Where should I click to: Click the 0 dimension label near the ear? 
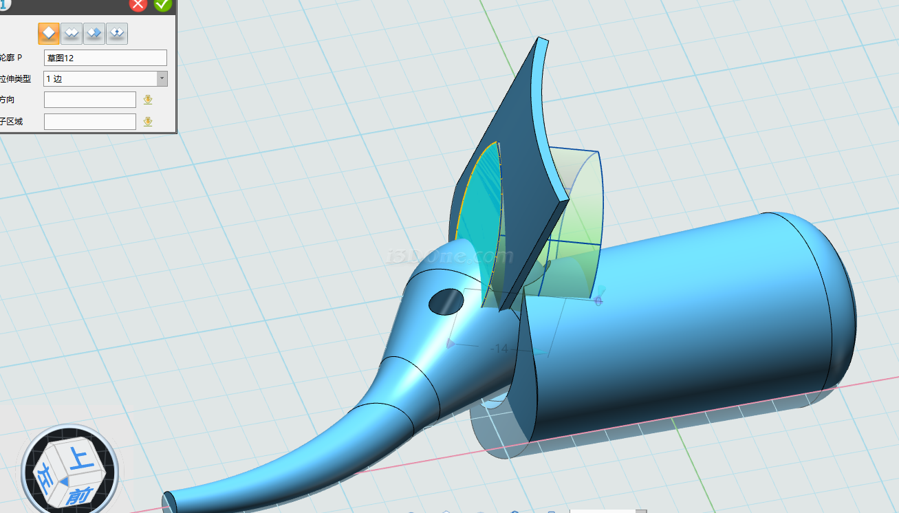click(598, 301)
